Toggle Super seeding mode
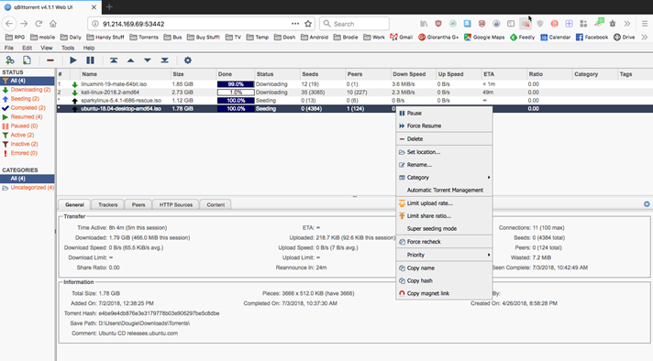The width and height of the screenshot is (653, 361). (x=444, y=229)
